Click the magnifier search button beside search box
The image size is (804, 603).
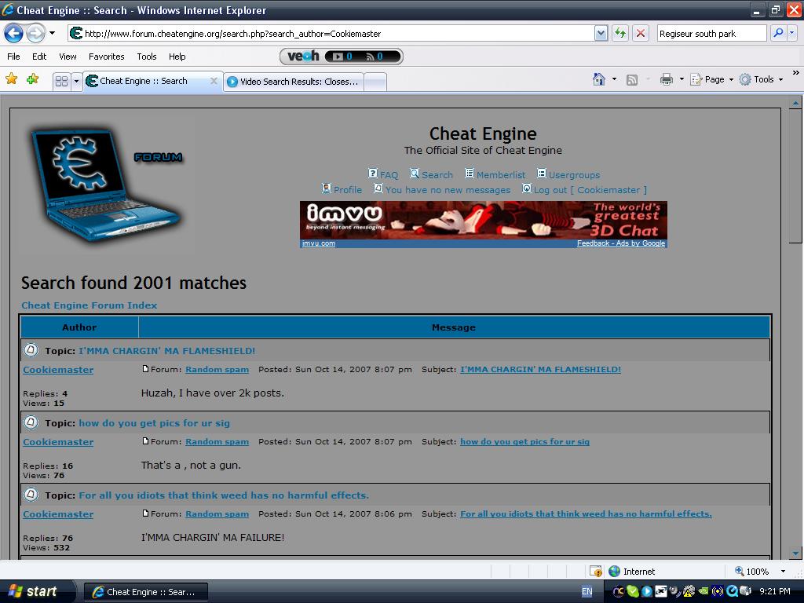[777, 33]
